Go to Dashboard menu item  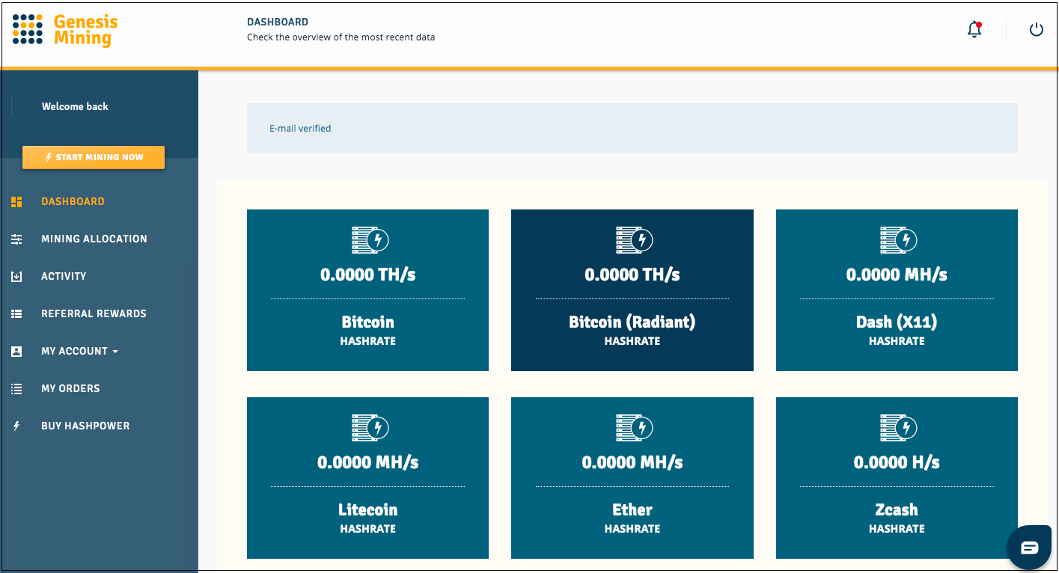click(73, 201)
